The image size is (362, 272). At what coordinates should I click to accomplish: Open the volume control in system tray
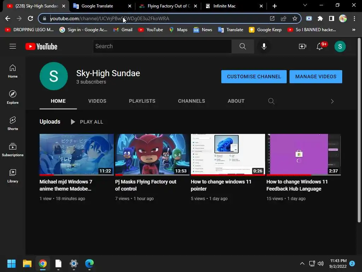[320, 263]
